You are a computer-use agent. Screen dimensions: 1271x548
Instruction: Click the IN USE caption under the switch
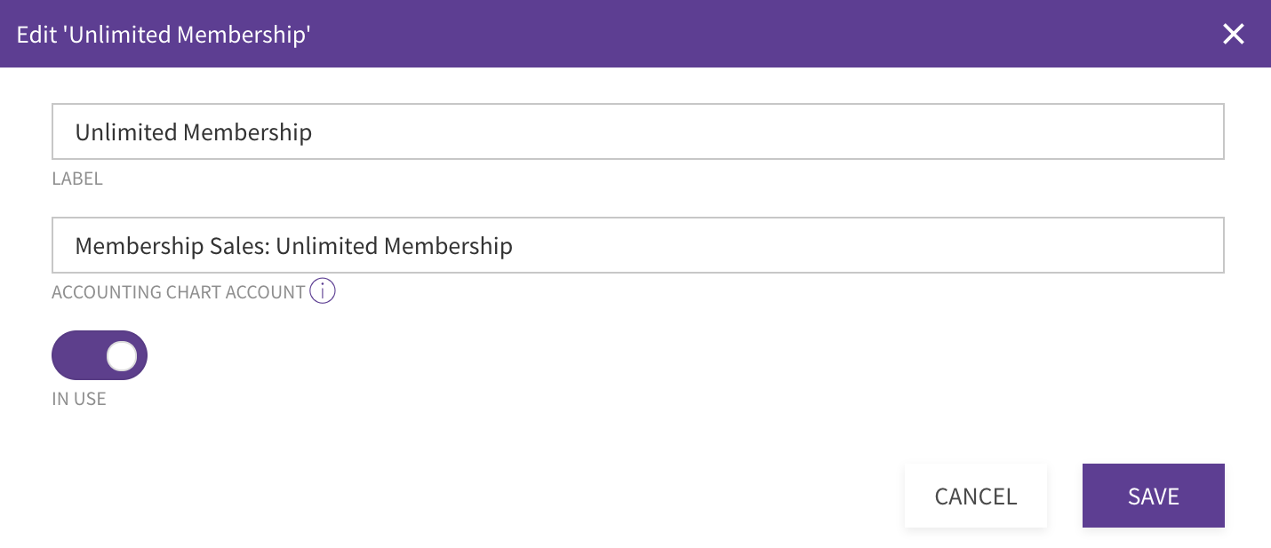pyautogui.click(x=79, y=399)
